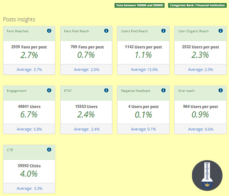229x196 pixels.
Task: Click the 0.7% Fans Paid Reach percentage
Action: pos(86,55)
